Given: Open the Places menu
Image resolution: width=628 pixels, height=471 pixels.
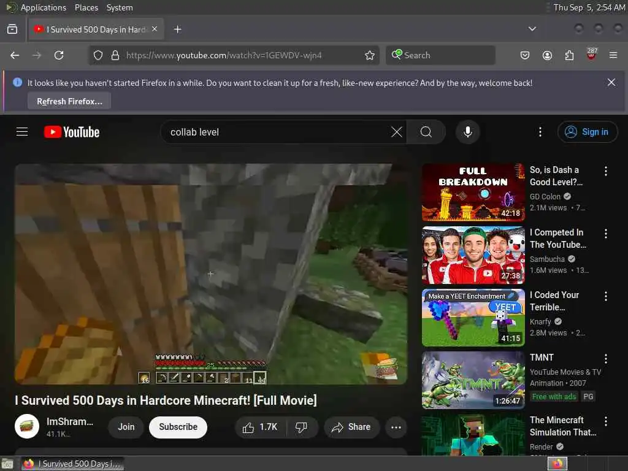Looking at the screenshot, I should 86,7.
